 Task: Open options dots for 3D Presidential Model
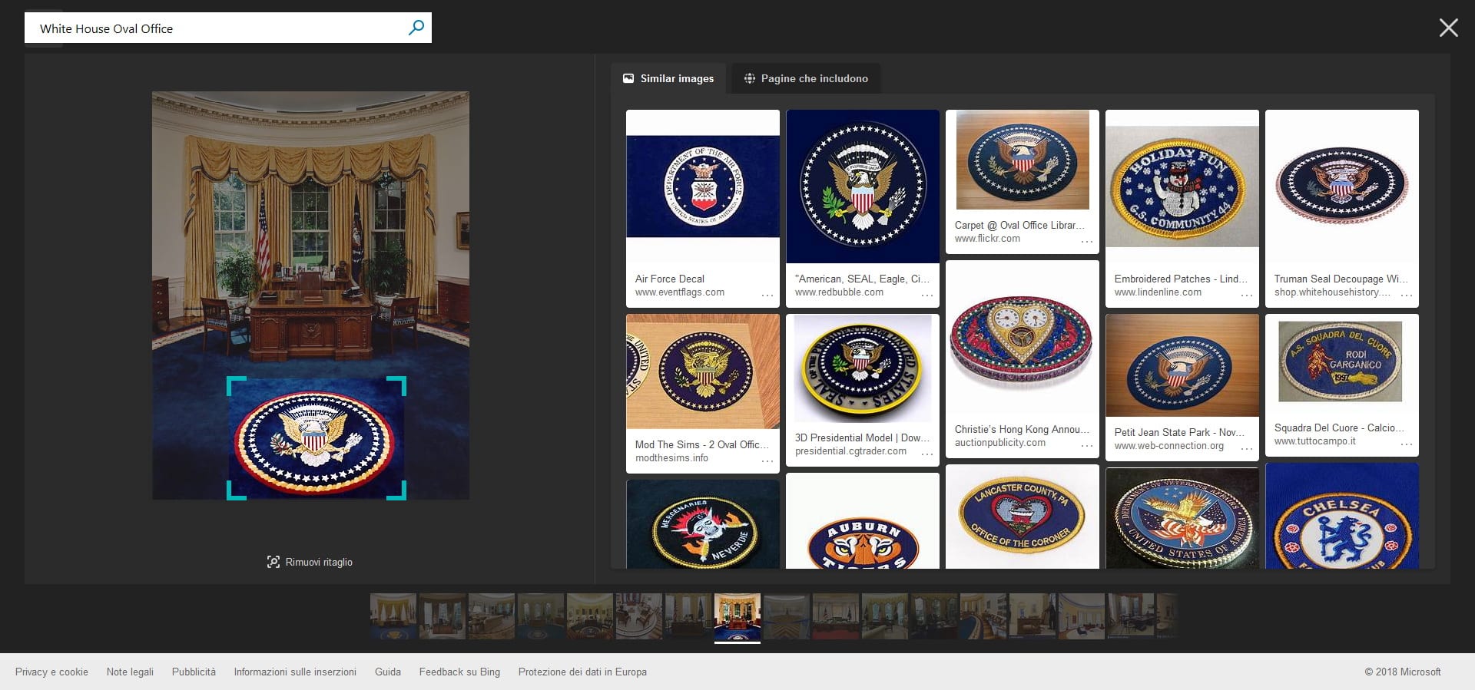click(926, 454)
